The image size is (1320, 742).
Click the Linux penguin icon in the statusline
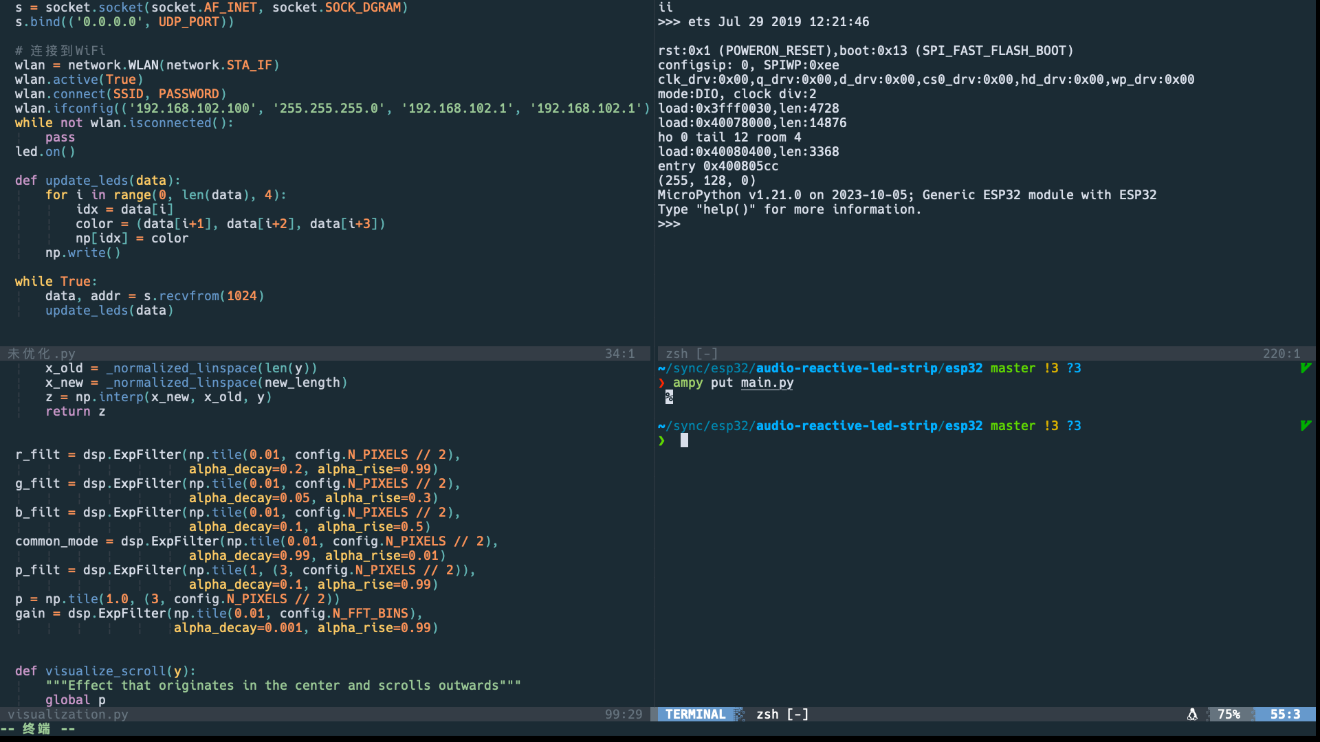coord(1192,715)
